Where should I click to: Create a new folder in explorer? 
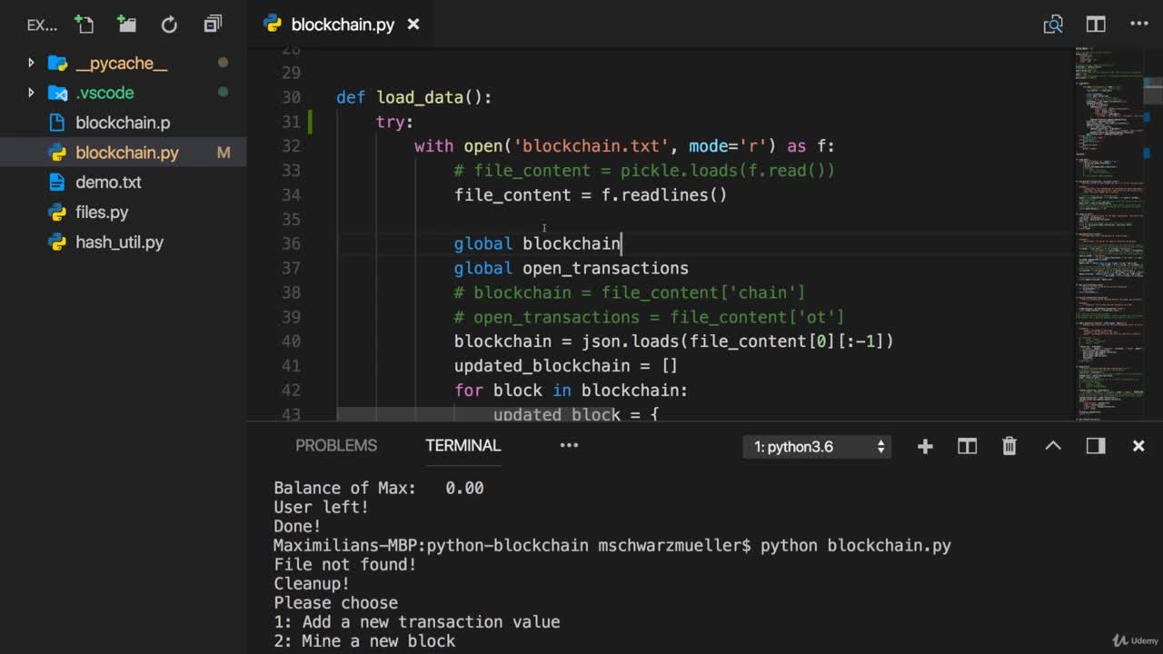pyautogui.click(x=126, y=25)
